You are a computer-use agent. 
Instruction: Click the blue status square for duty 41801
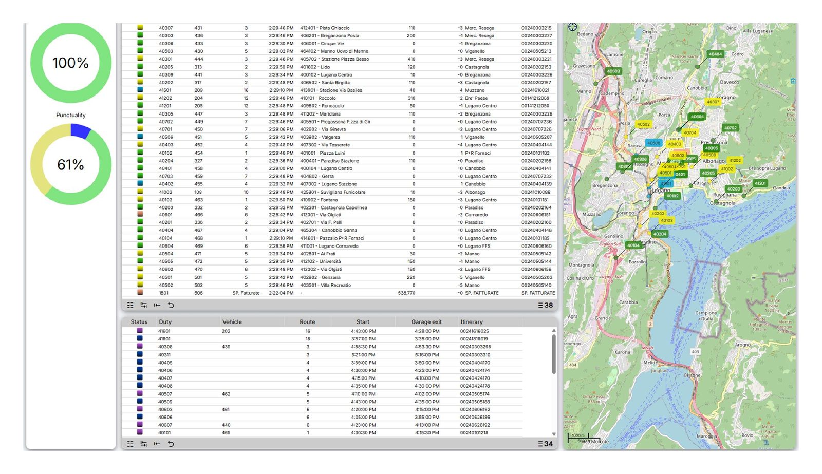(140, 338)
